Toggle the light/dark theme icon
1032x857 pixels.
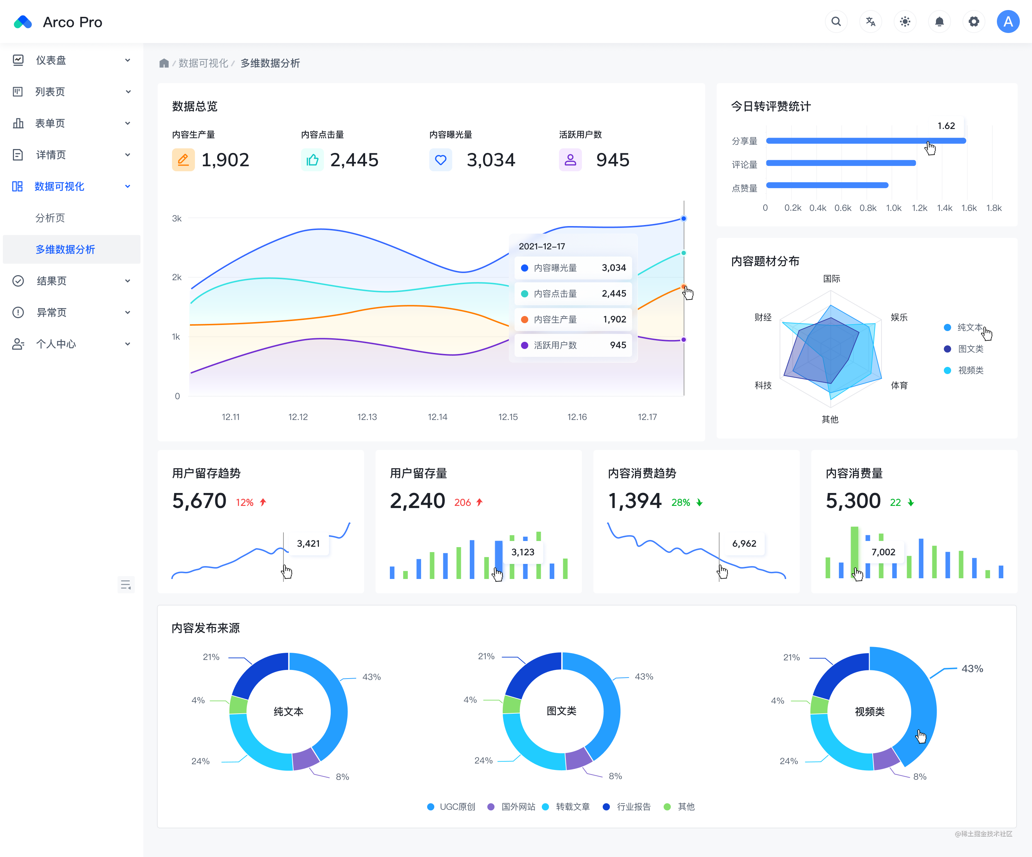pyautogui.click(x=905, y=21)
